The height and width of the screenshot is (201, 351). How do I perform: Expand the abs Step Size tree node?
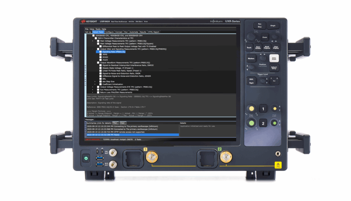[95, 81]
